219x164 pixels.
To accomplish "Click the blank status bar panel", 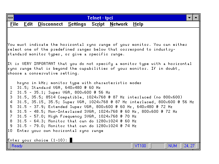I will point(158,146).
